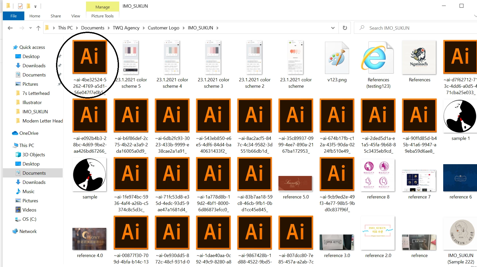Refresh the IMO_SUKUN folder view
Viewport: 477px width, 267px height.
coord(345,28)
